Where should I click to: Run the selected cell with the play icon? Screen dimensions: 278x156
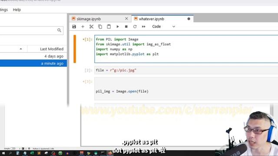[x=118, y=26]
